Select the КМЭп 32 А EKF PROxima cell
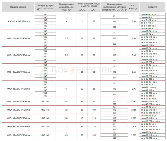Screen dimensions: 167x141 pos(18,89)
